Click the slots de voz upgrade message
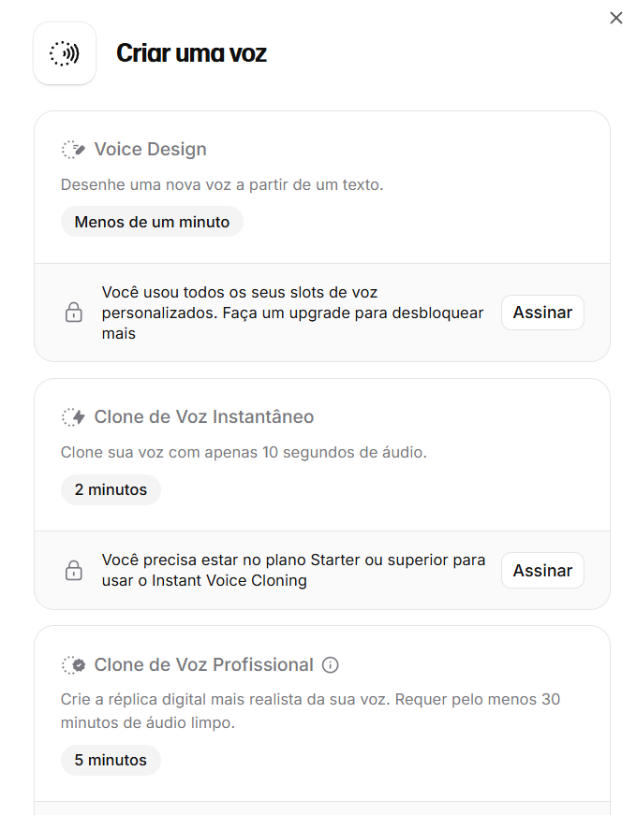636x815 pixels. coord(292,313)
